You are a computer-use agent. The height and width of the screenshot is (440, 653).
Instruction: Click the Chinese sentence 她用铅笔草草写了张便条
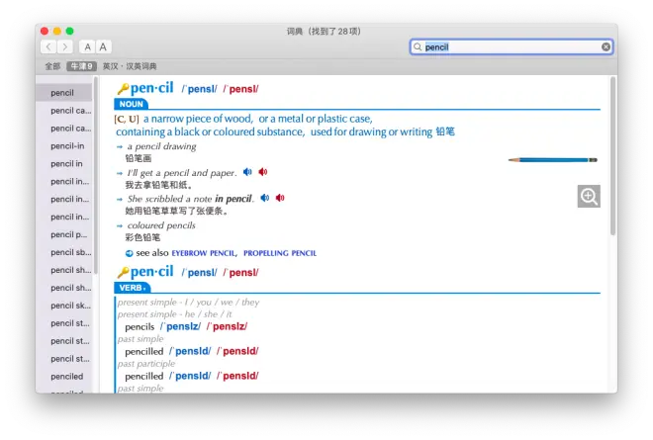point(176,211)
